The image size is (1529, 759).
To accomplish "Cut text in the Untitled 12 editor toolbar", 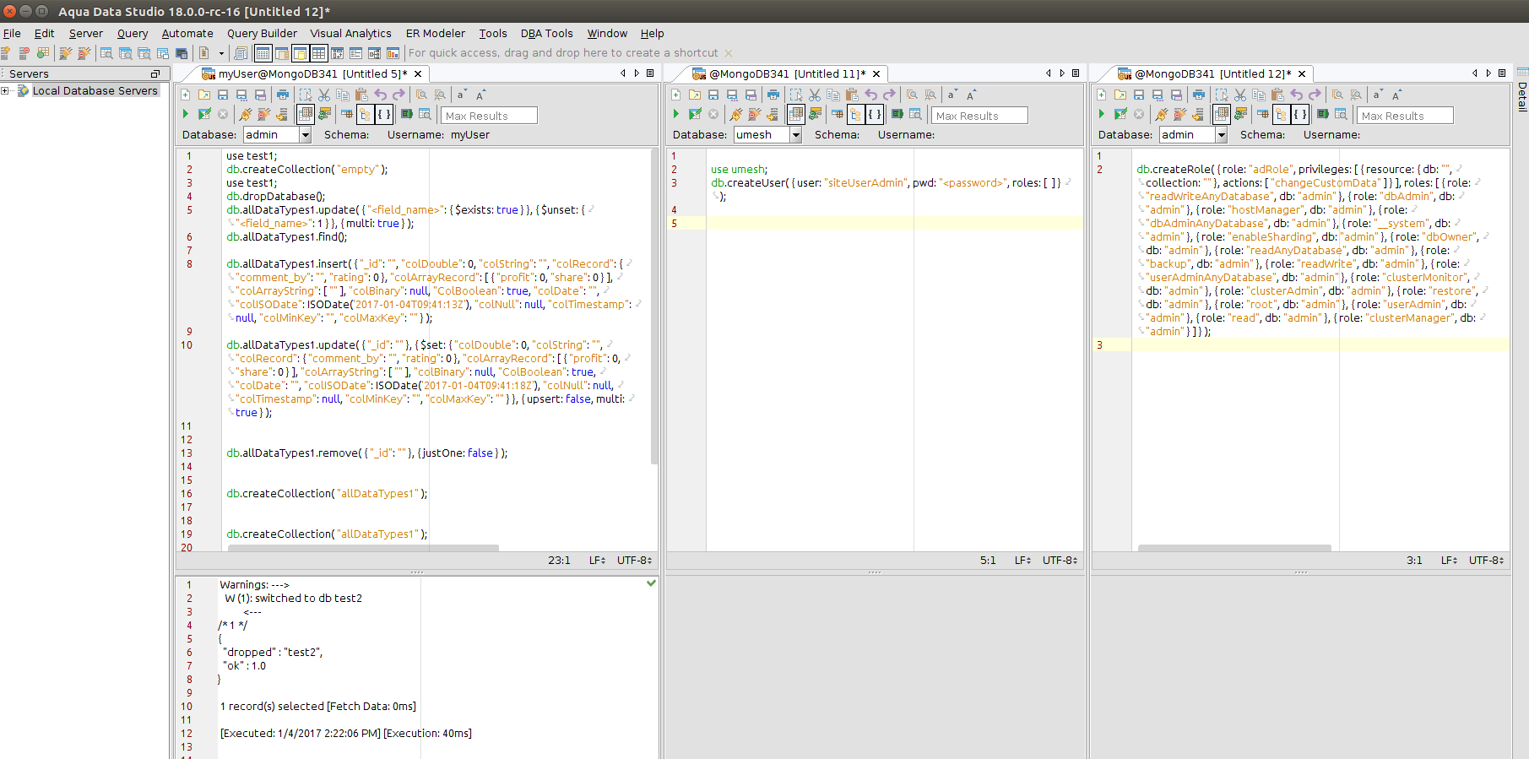I will pyautogui.click(x=1240, y=95).
